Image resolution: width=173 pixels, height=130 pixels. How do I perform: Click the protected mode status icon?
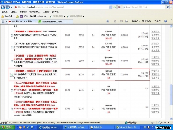(x=152, y=123)
